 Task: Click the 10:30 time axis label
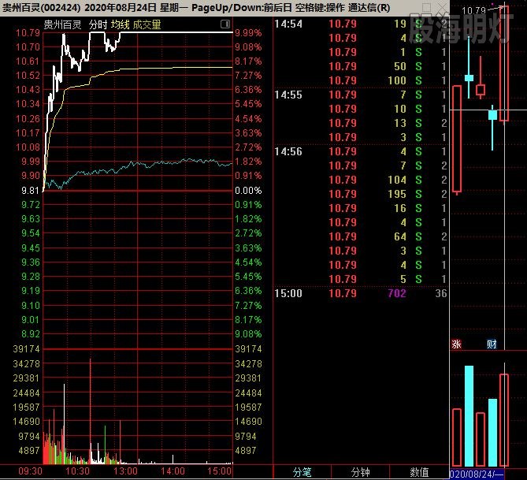coord(78,471)
